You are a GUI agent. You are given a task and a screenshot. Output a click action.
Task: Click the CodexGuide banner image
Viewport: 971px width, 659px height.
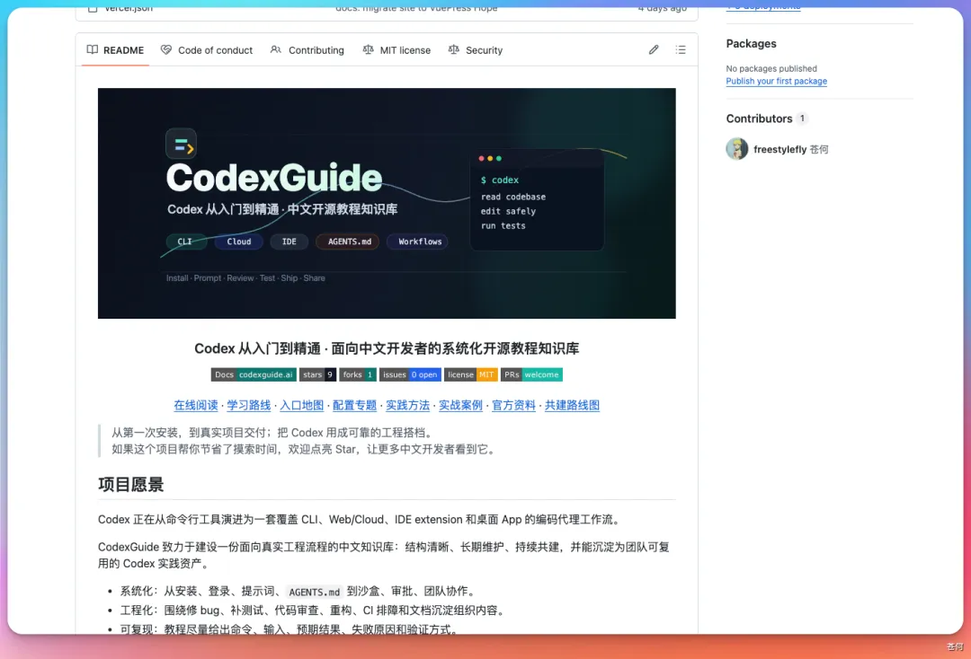click(x=387, y=204)
